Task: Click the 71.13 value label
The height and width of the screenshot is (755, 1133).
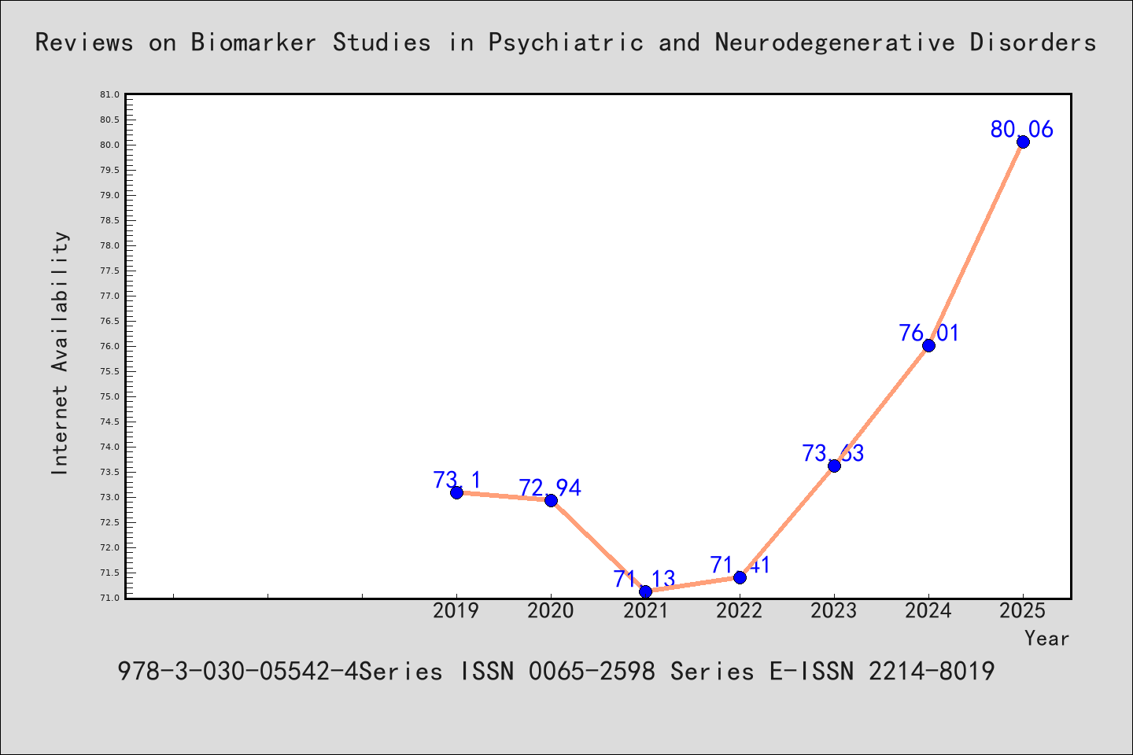Action: pyautogui.click(x=644, y=580)
